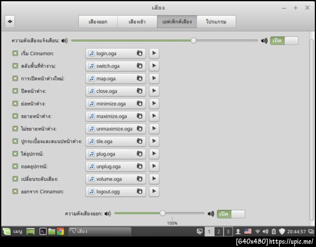Uncheck the 'ขยายหน้าต่าง' sound checkbox
The image size is (316, 247).
pos(15,116)
